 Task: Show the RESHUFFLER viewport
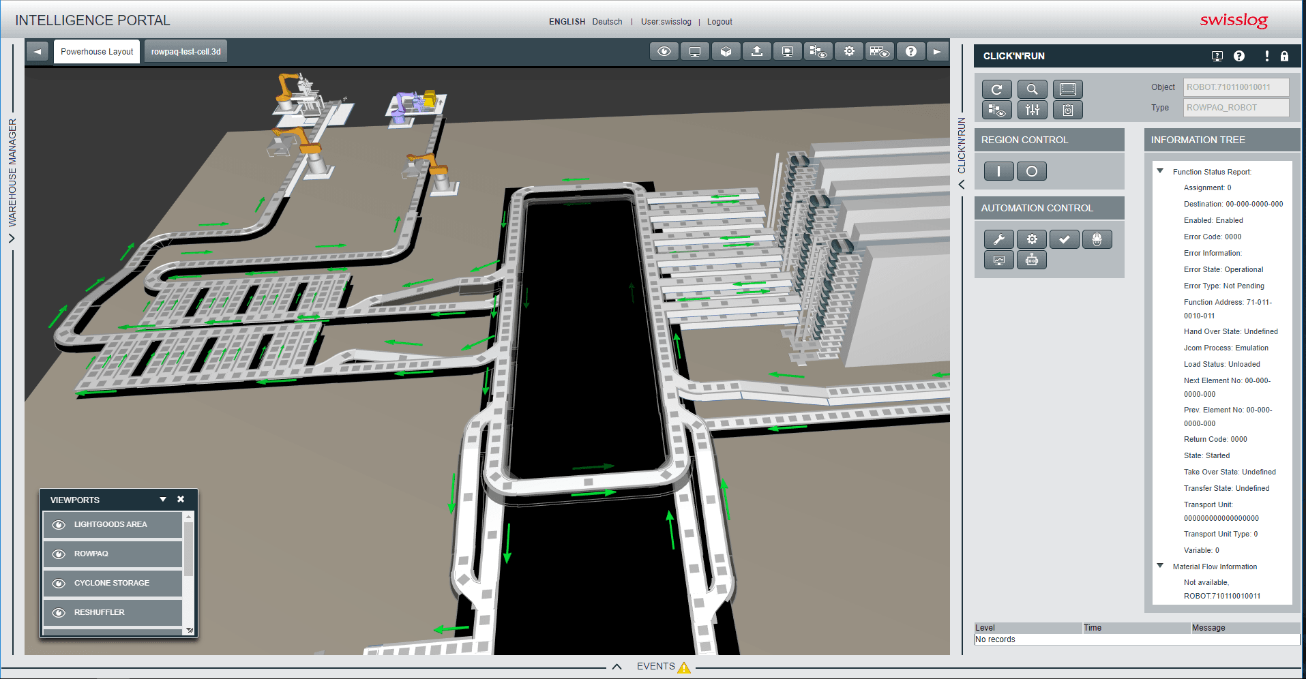tap(113, 613)
